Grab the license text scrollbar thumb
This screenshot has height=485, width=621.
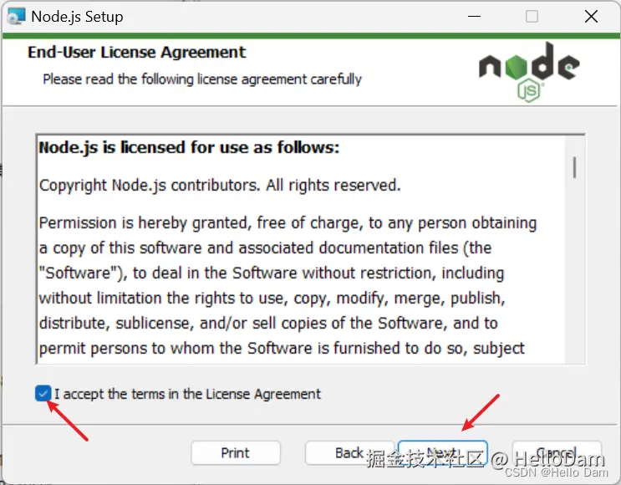574,167
